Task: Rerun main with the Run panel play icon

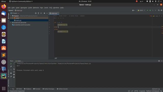Action: [x=11, y=64]
